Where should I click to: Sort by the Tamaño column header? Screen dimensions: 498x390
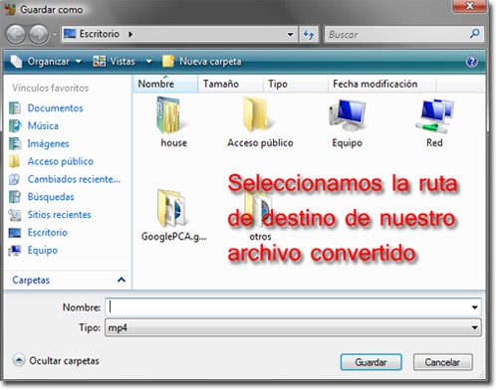pos(230,84)
